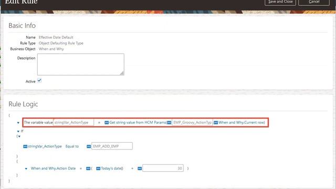
Task: Click inside the Description text area
Action: point(80,64)
